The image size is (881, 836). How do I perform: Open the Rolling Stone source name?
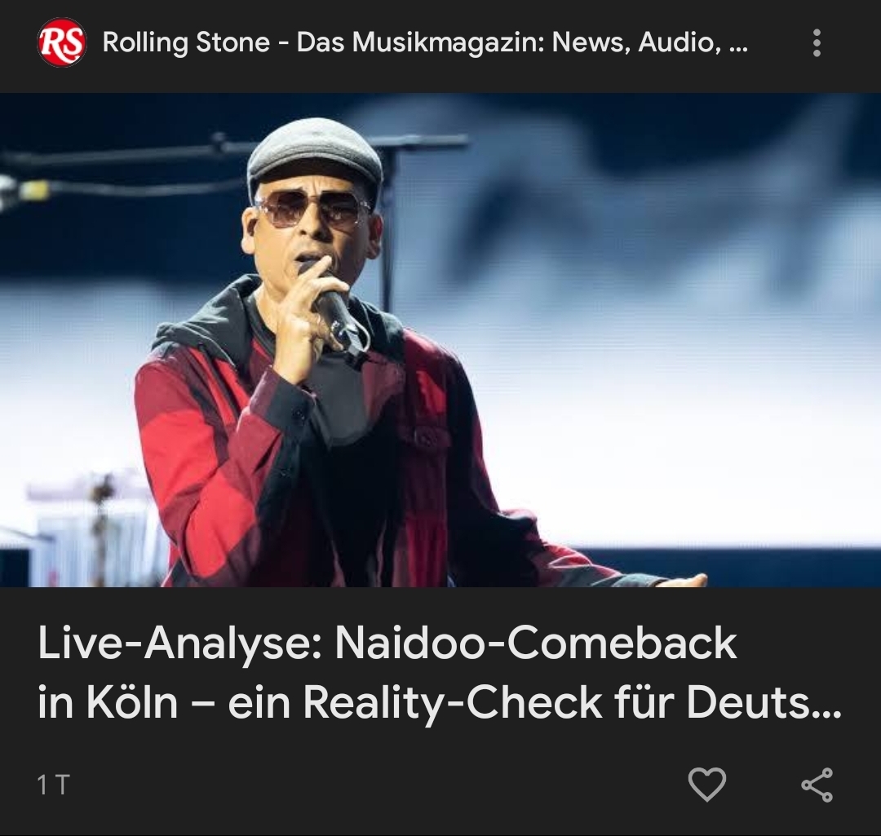425,42
